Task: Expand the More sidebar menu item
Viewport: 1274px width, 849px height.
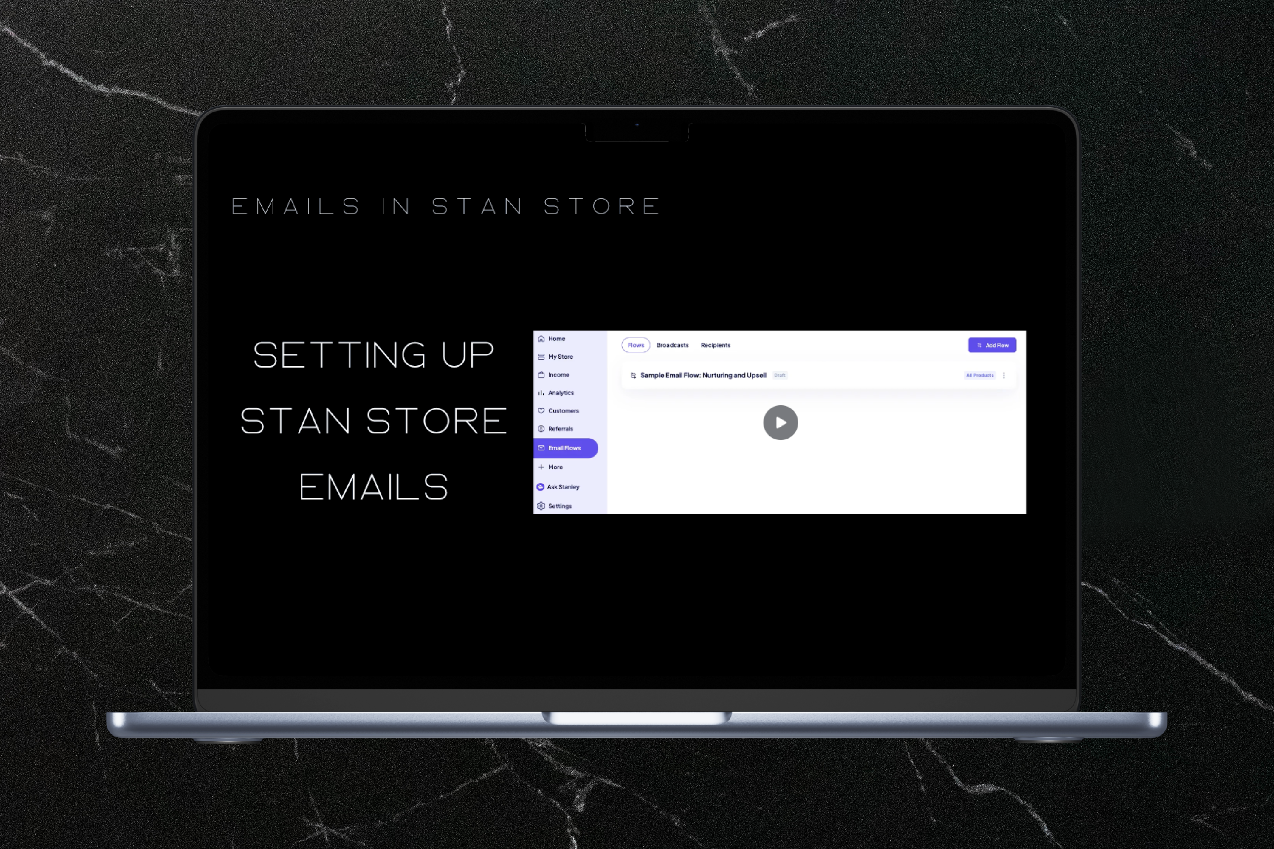Action: pyautogui.click(x=555, y=466)
